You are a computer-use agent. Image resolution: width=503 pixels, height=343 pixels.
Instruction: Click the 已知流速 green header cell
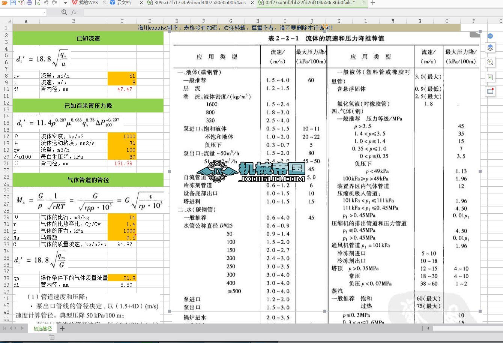click(88, 38)
